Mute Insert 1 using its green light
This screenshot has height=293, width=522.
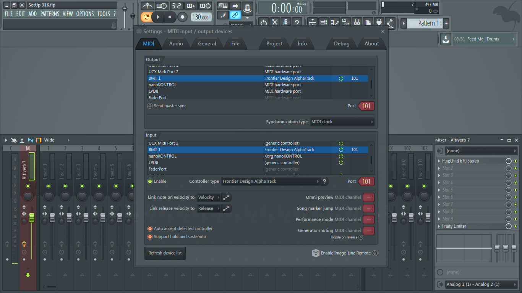(x=48, y=186)
